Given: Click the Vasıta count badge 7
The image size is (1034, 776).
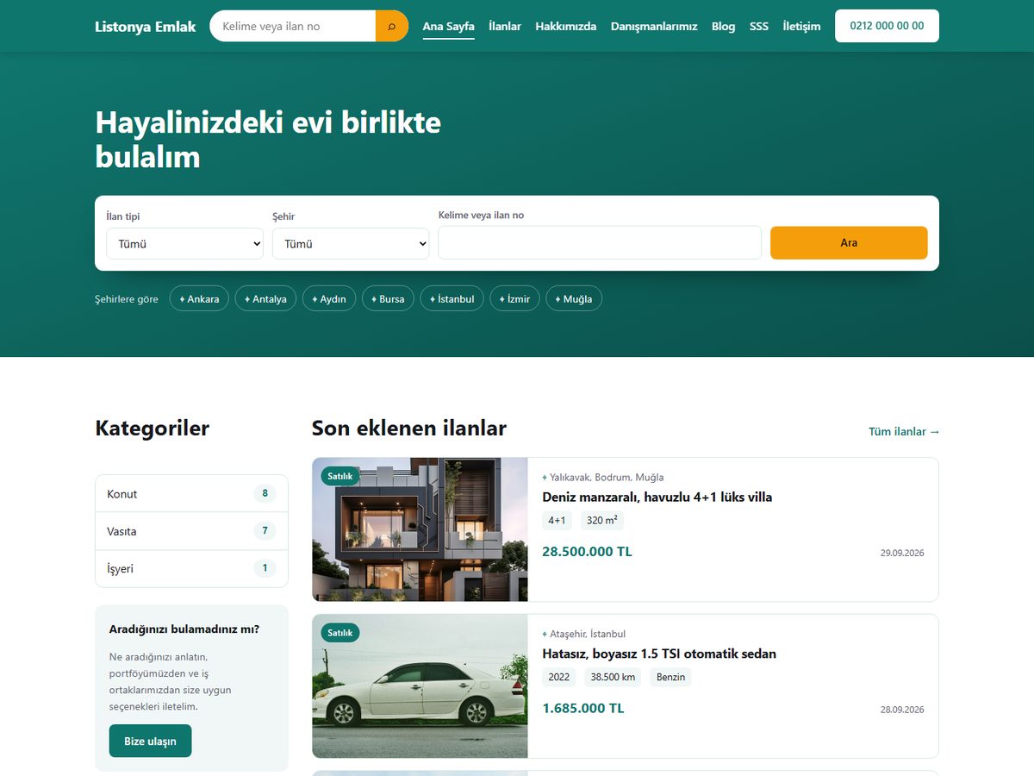Looking at the screenshot, I should [x=265, y=531].
